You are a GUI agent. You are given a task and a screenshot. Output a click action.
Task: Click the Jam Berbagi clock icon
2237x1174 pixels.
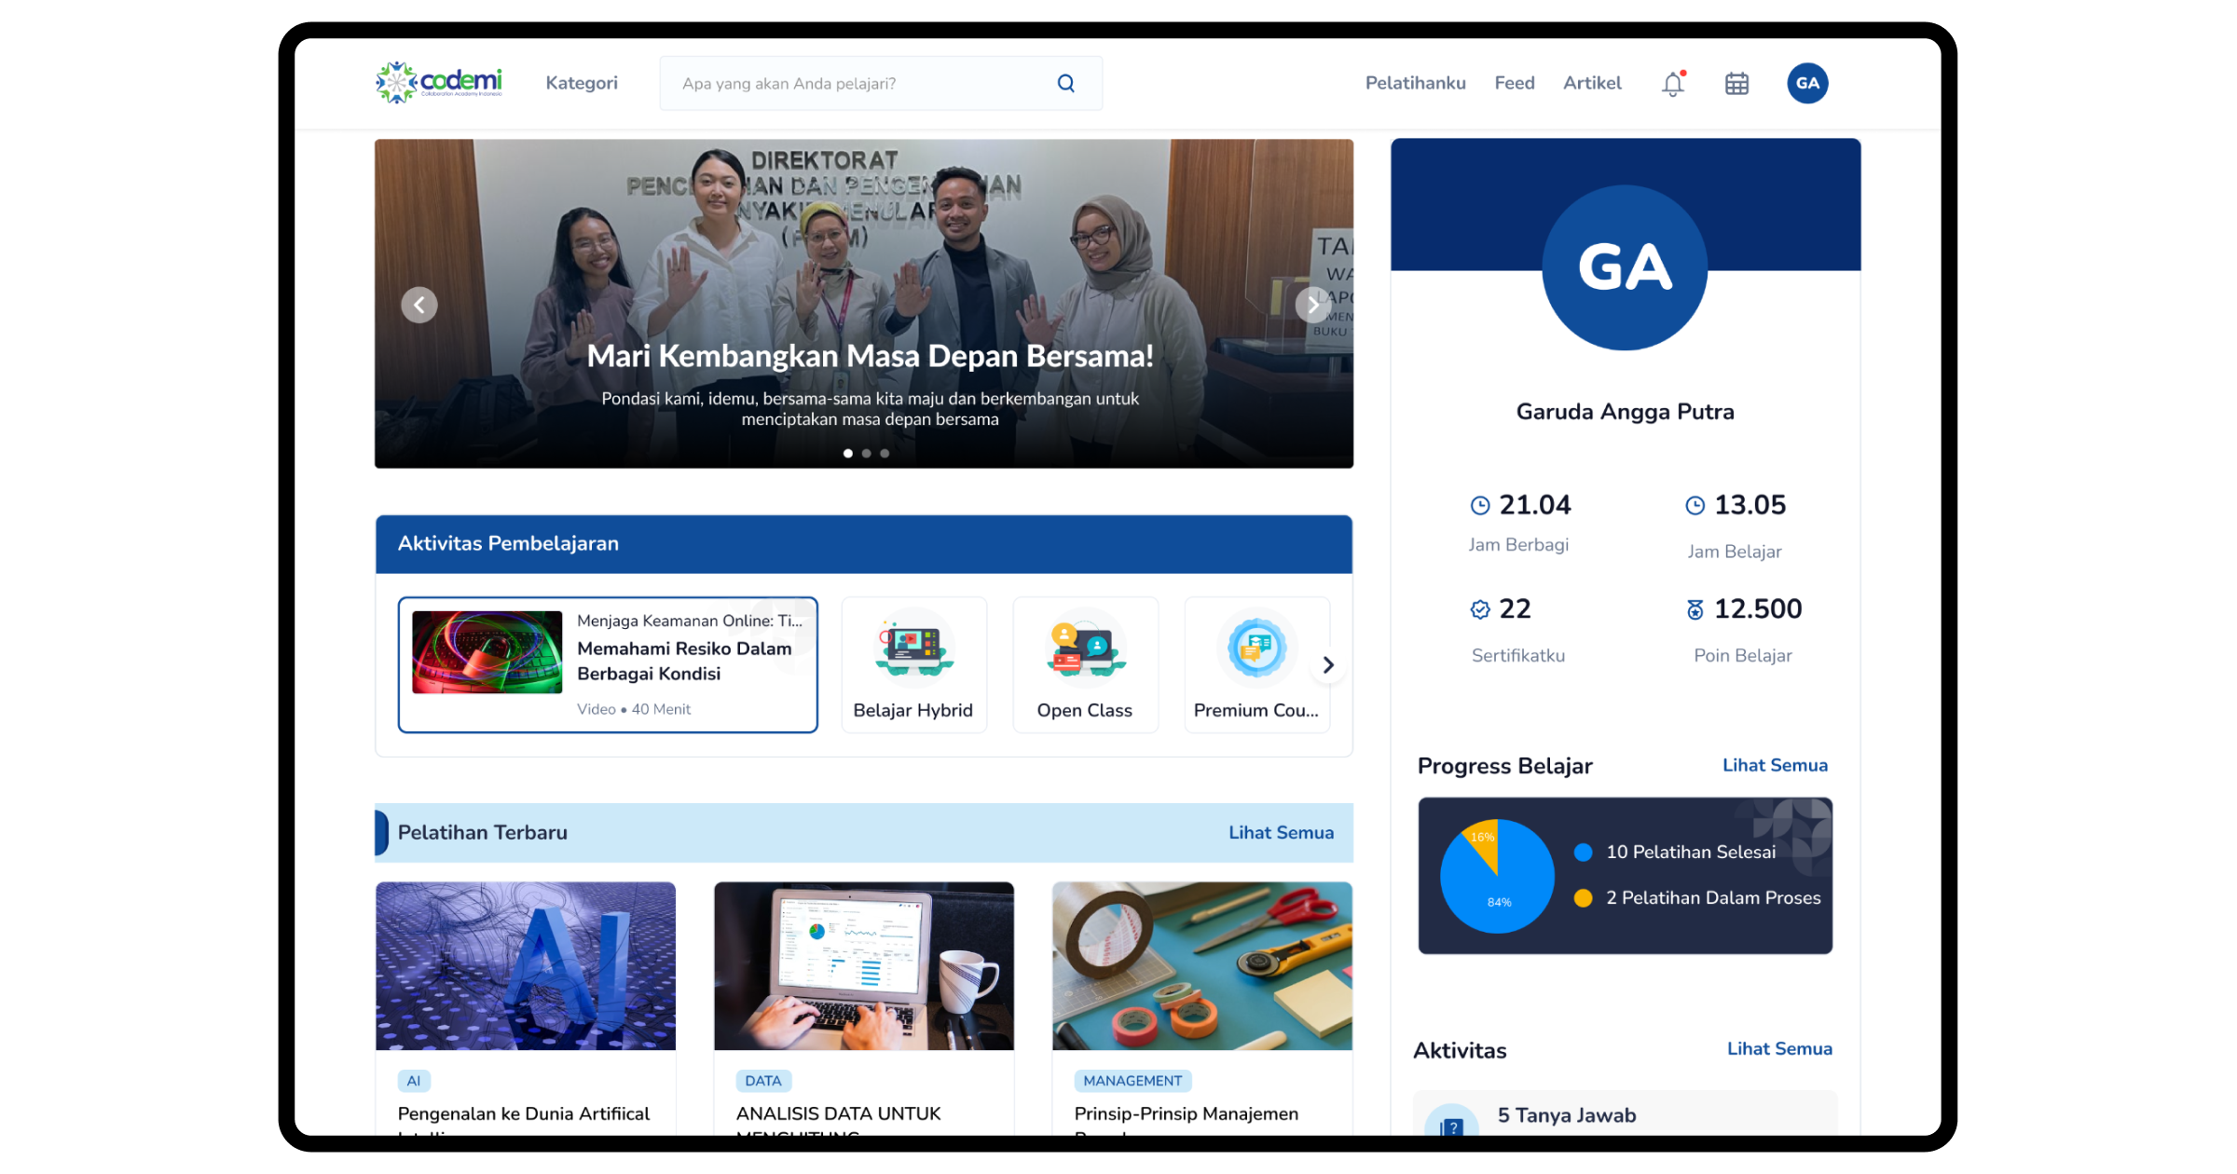click(1480, 506)
